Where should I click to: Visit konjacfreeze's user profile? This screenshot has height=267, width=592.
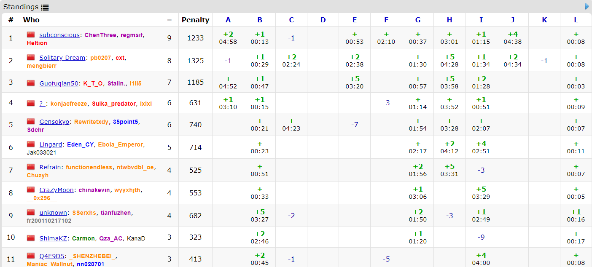[69, 104]
